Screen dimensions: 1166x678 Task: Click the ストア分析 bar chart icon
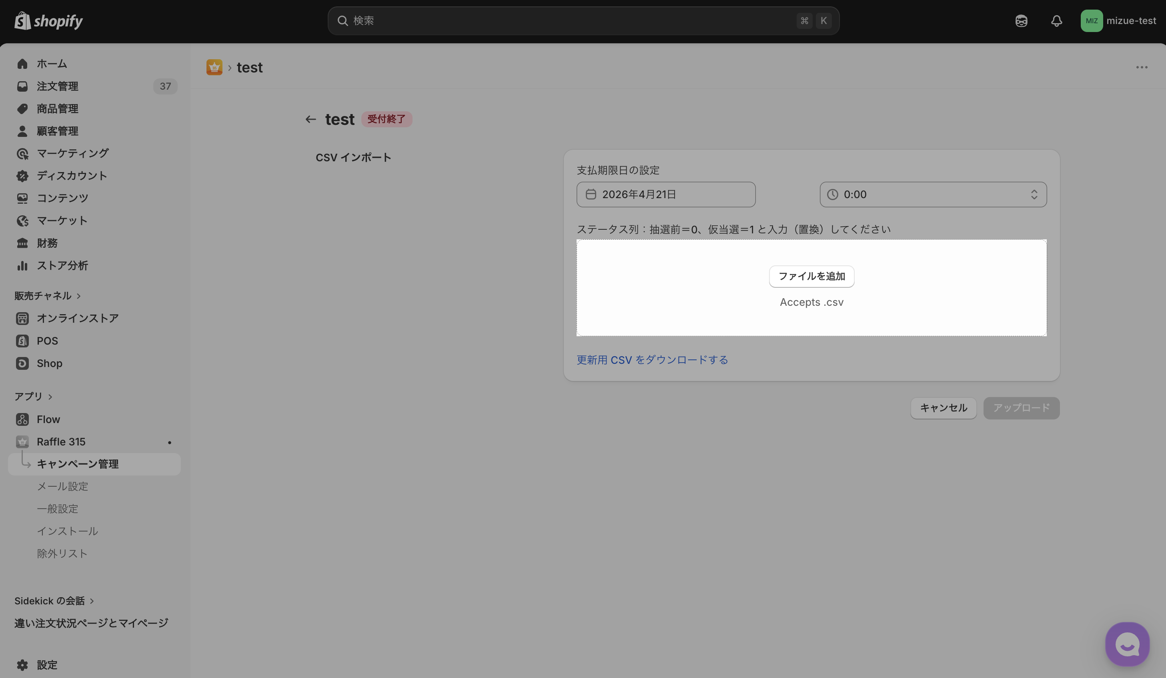pyautogui.click(x=22, y=266)
